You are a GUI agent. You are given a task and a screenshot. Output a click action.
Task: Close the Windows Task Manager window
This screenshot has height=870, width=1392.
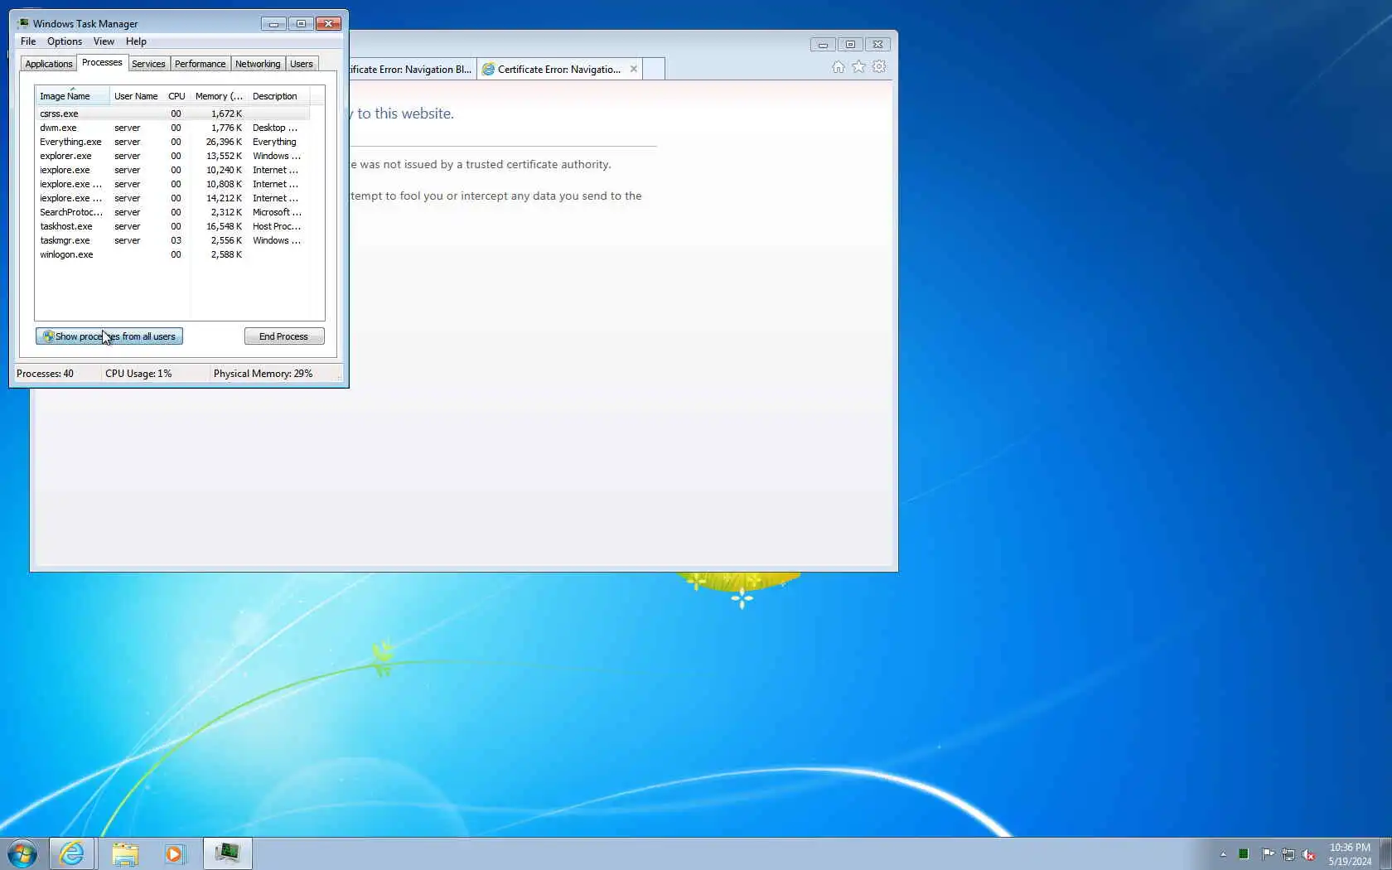point(328,24)
